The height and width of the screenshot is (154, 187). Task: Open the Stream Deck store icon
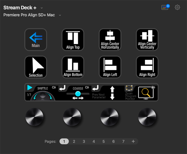point(165,7)
